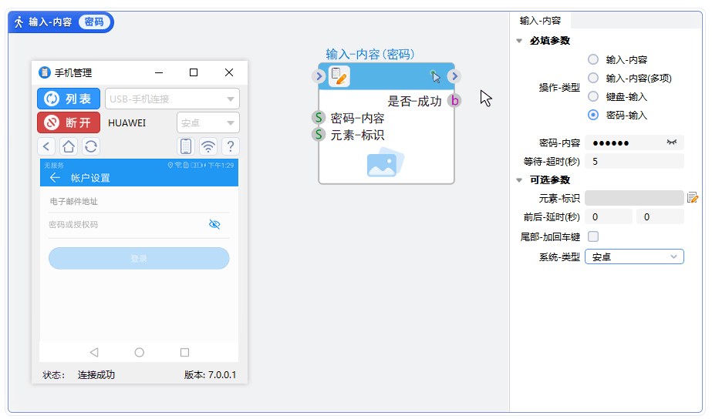This screenshot has height=419, width=712.
Task: Click the WiFi connection icon
Action: pyautogui.click(x=208, y=146)
